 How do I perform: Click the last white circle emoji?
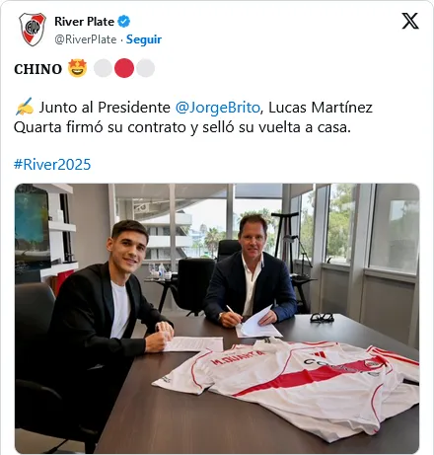click(145, 68)
